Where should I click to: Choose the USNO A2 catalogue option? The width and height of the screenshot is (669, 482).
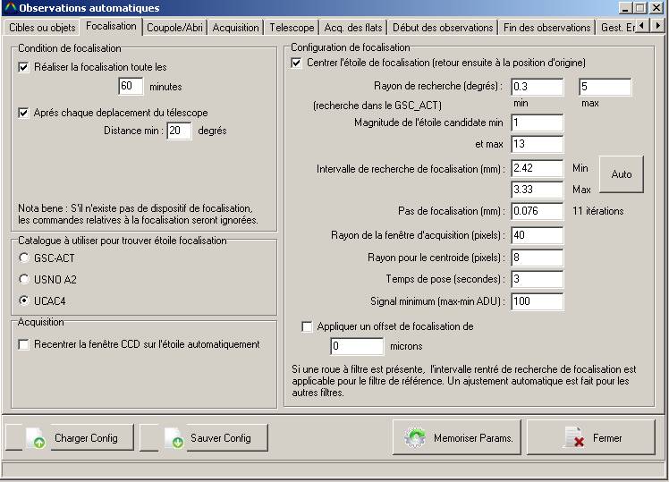click(x=24, y=279)
